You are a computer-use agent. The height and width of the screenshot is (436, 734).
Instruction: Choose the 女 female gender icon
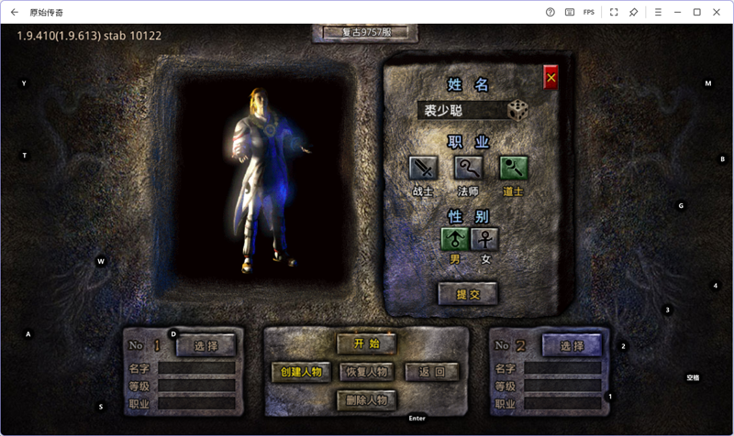pyautogui.click(x=485, y=239)
